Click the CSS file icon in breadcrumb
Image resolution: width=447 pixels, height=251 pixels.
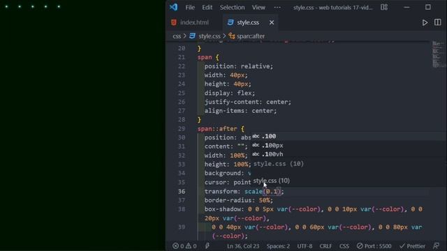193,36
